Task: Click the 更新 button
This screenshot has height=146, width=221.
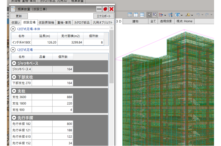Action: pos(19,16)
